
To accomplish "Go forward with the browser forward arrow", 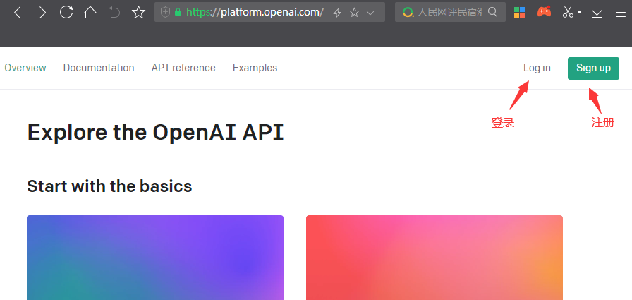I will [x=42, y=13].
